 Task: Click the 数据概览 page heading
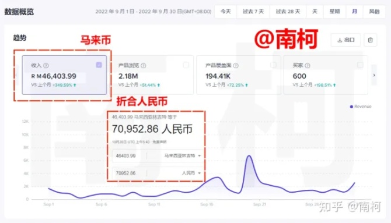(19, 12)
